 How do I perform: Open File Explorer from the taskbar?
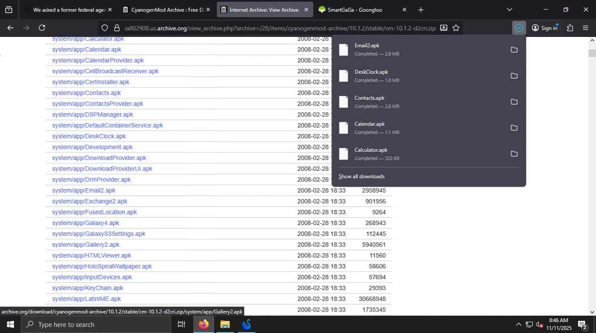tap(225, 324)
